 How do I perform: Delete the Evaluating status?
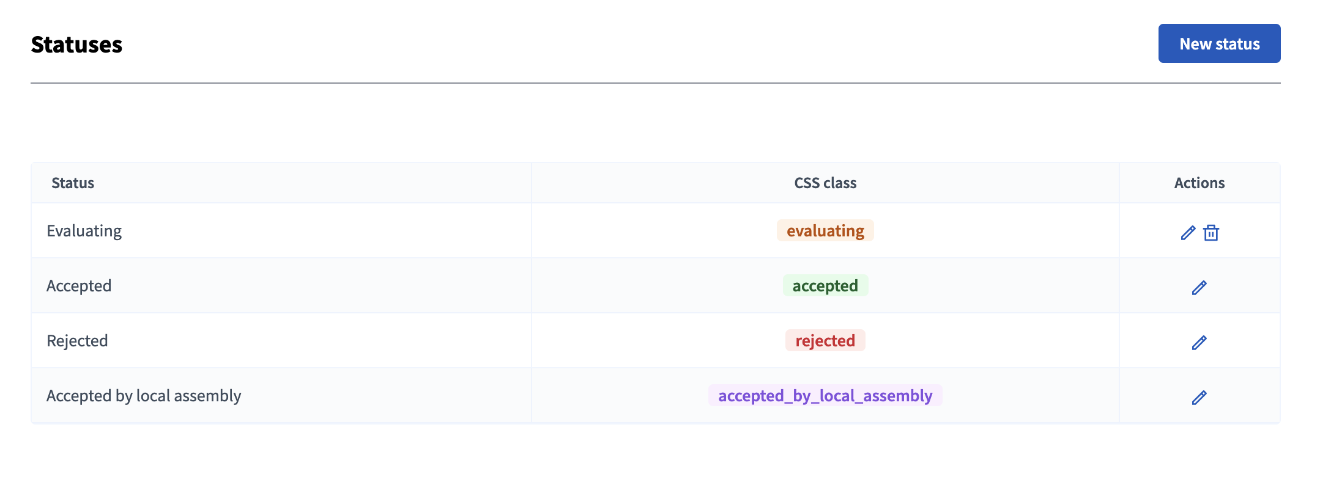click(1211, 233)
